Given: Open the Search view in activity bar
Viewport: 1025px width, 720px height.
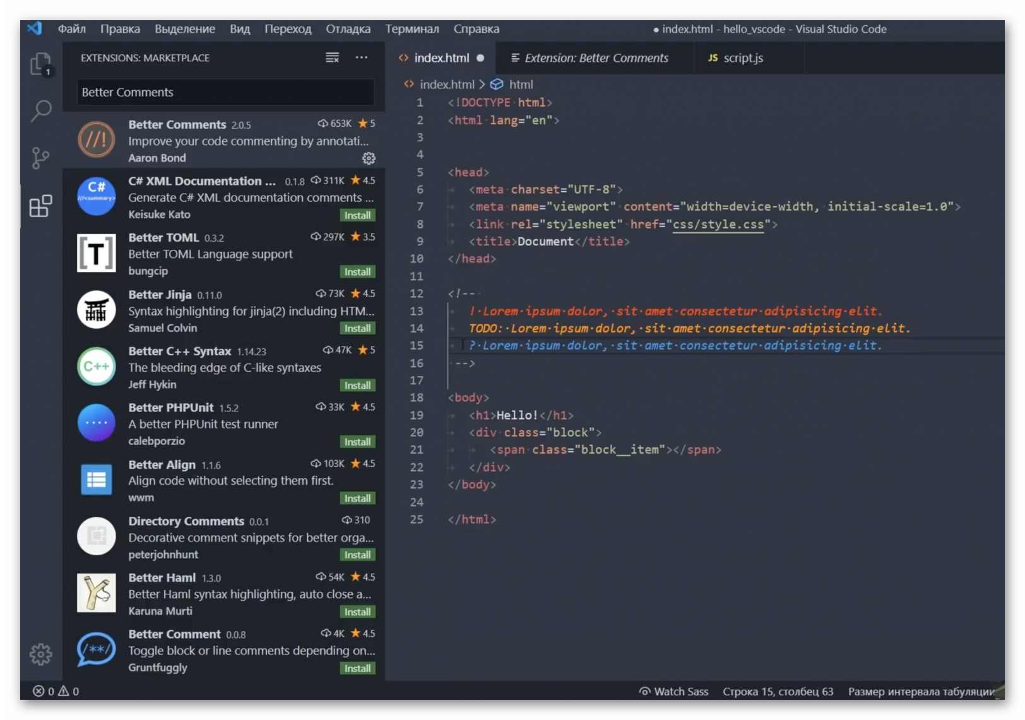Looking at the screenshot, I should 41,110.
